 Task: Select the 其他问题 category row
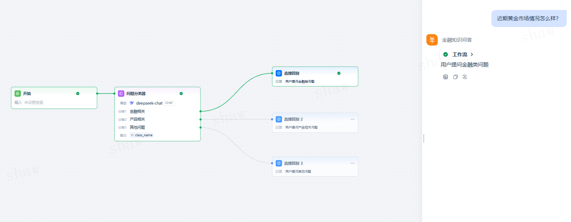tap(137, 127)
